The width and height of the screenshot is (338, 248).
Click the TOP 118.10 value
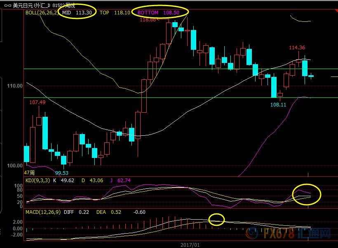tap(115, 12)
